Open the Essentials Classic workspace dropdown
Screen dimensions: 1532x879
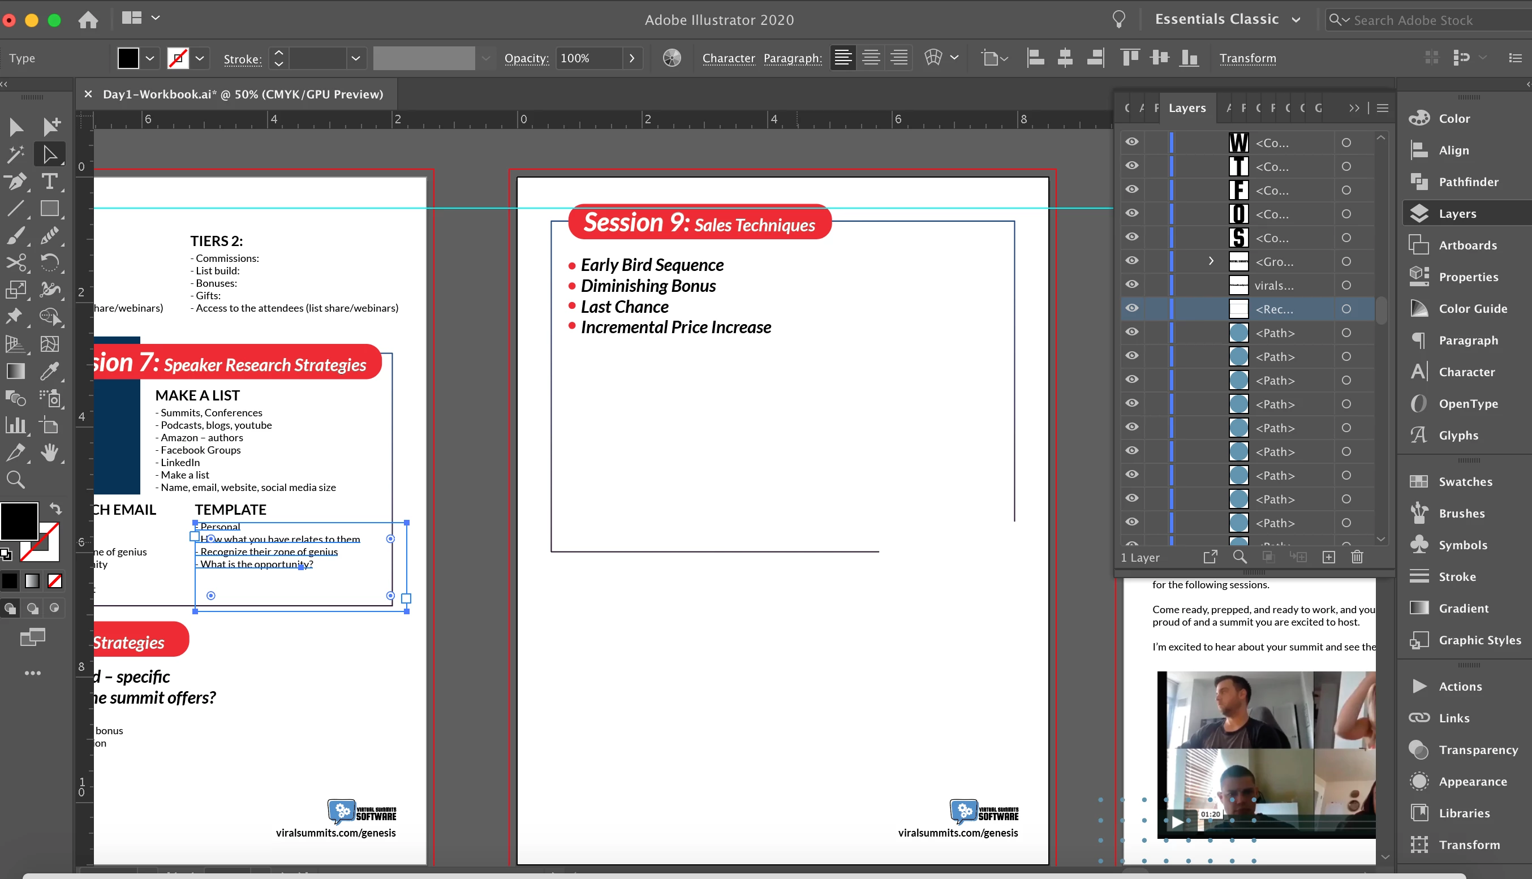click(x=1227, y=19)
